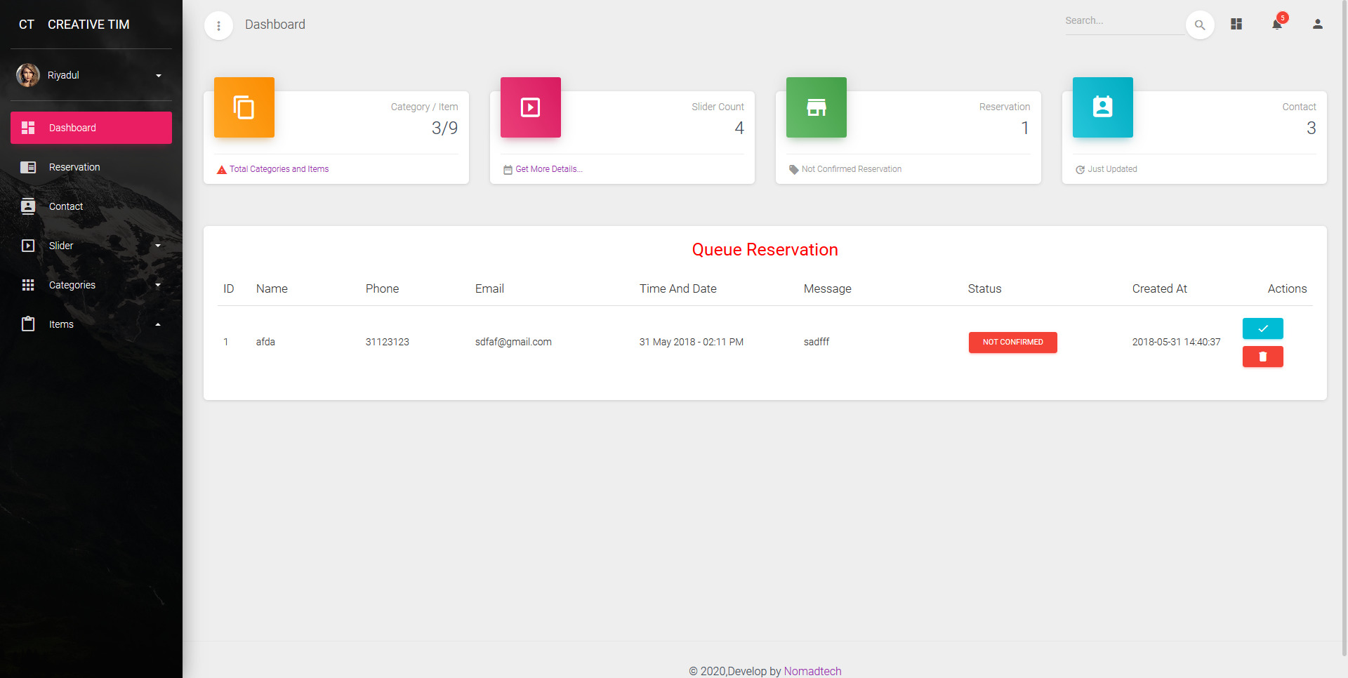Navigate to the Reservation page

91,167
